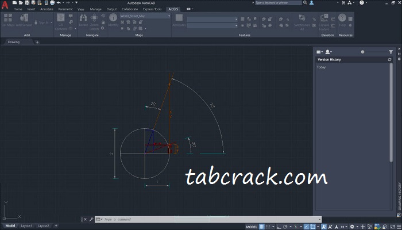This screenshot has height=230, width=402.
Task: Click the Plot printer icon
Action: (x=52, y=3)
